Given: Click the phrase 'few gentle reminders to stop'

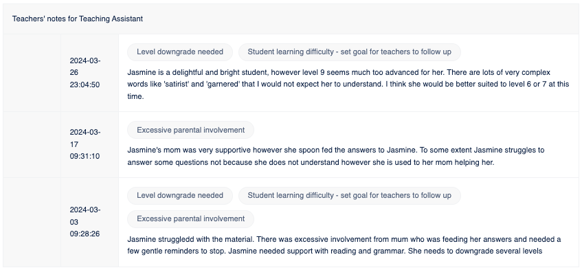Looking at the screenshot, I should (x=176, y=251).
